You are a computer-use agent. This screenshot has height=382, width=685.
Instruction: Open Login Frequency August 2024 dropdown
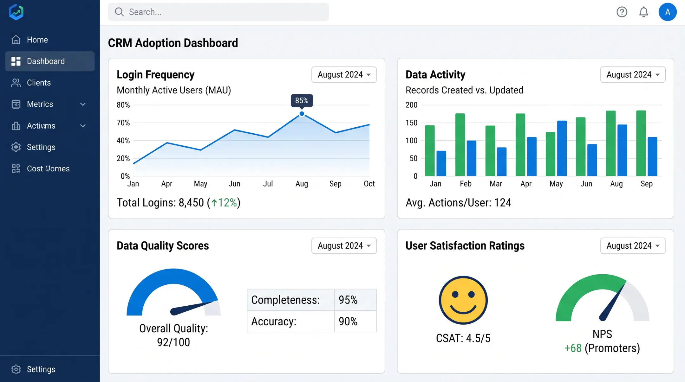point(344,75)
